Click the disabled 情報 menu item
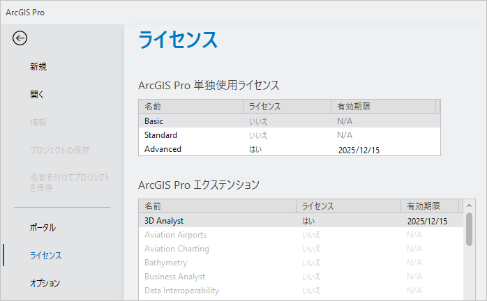 [x=38, y=122]
